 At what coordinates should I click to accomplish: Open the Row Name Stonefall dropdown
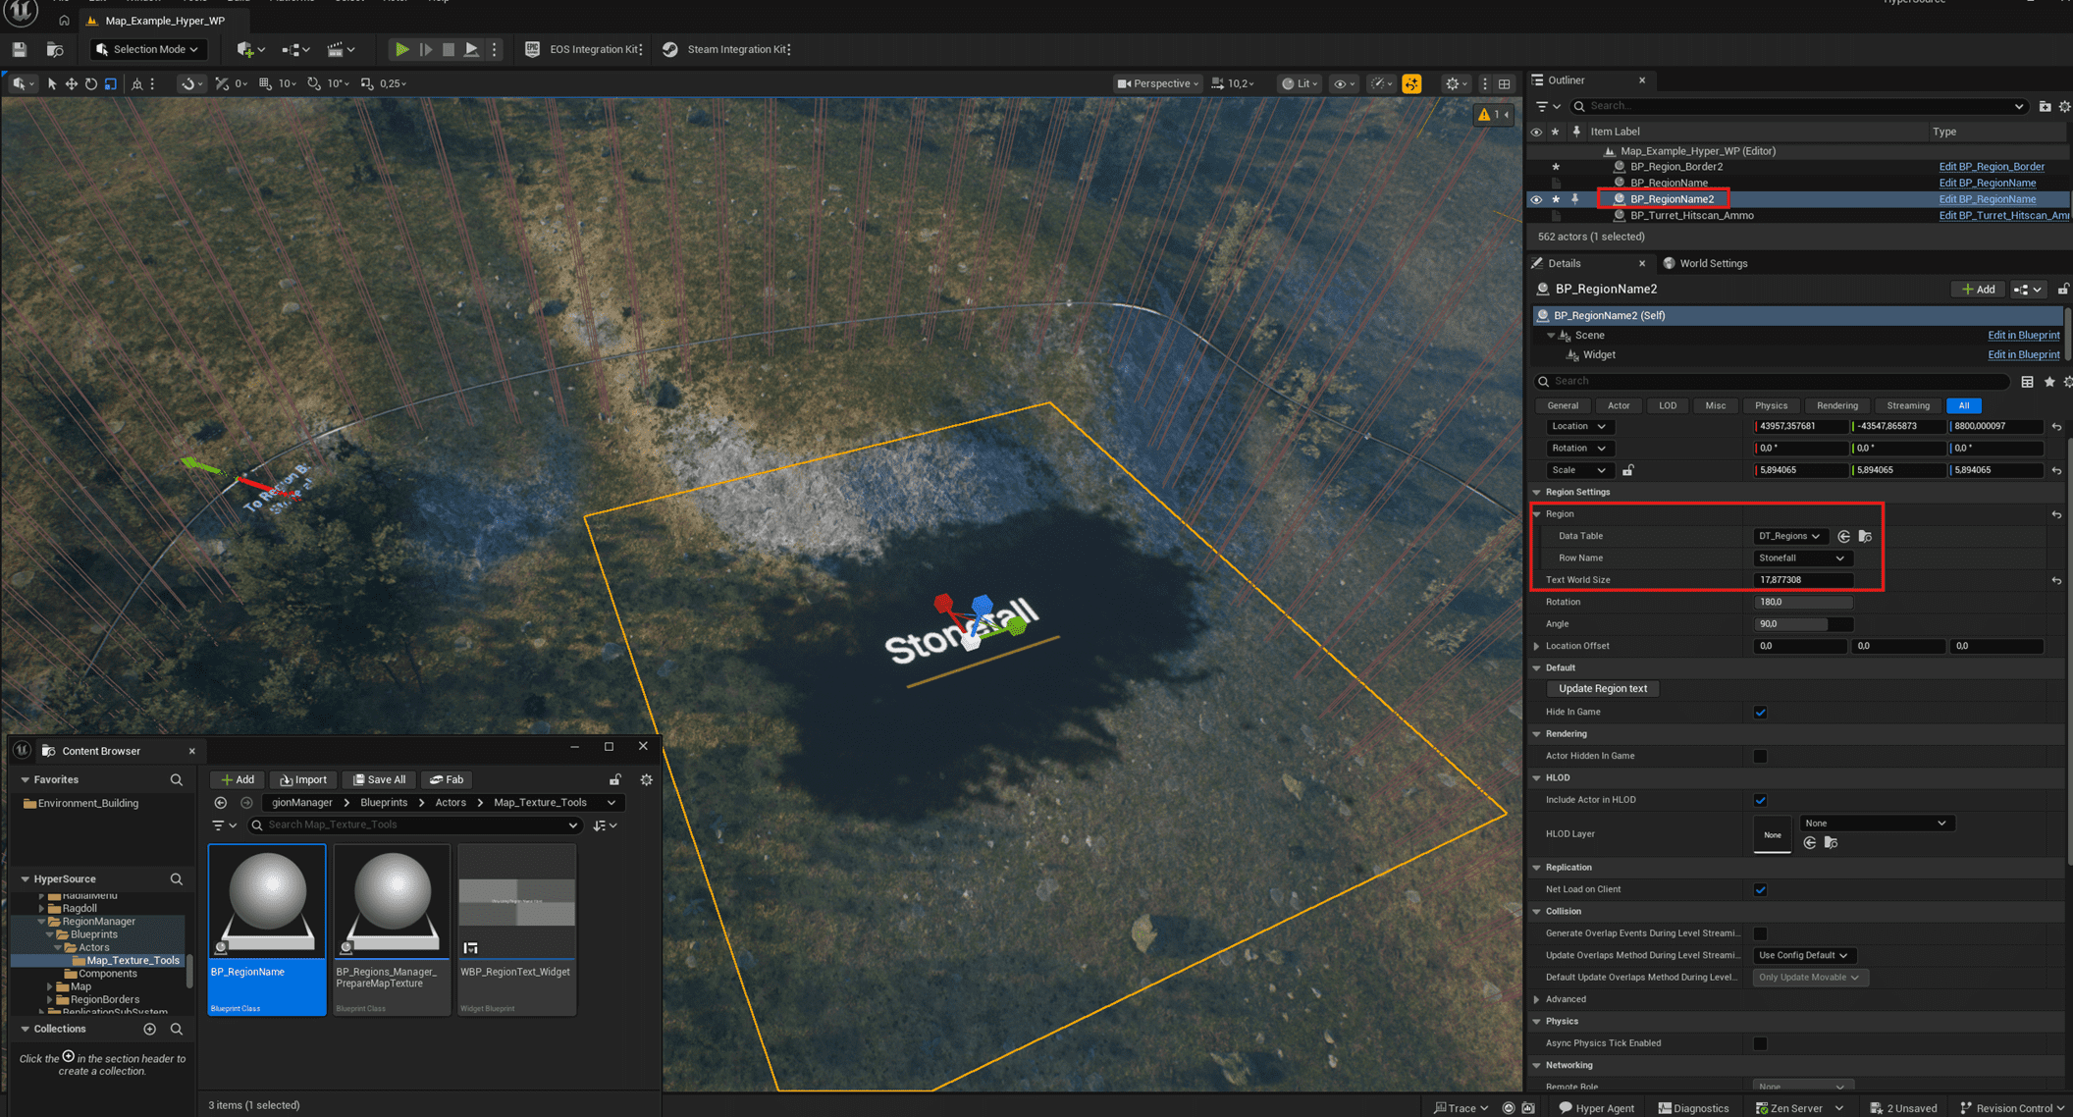click(1801, 558)
